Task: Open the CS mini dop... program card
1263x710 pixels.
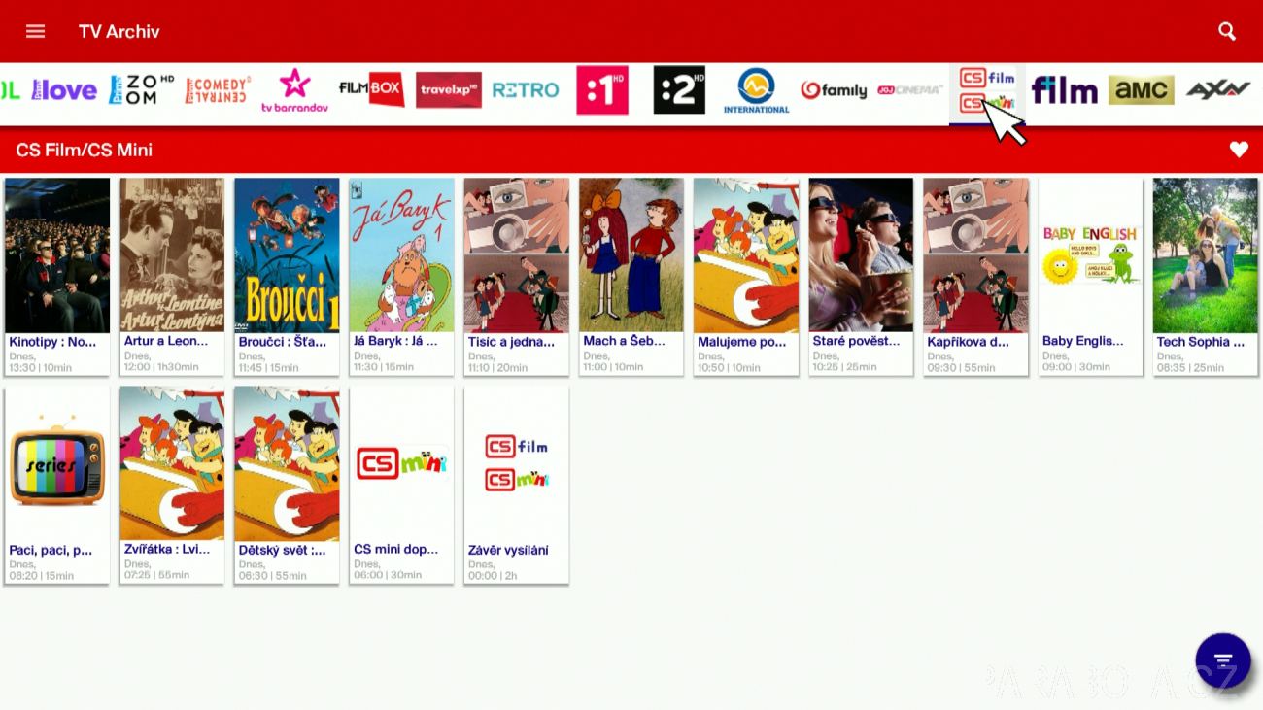Action: [401, 484]
